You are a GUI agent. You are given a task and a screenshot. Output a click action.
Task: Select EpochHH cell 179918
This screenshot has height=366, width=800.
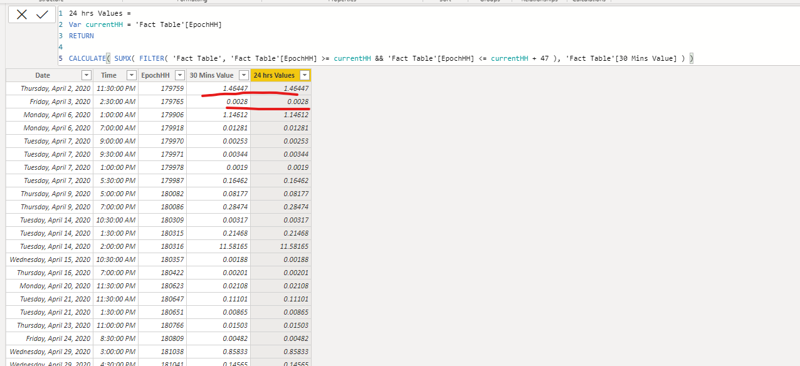[x=162, y=128]
